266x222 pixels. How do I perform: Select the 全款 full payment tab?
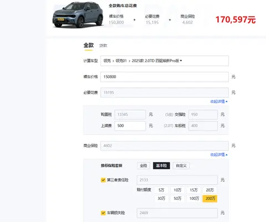pyautogui.click(x=89, y=46)
